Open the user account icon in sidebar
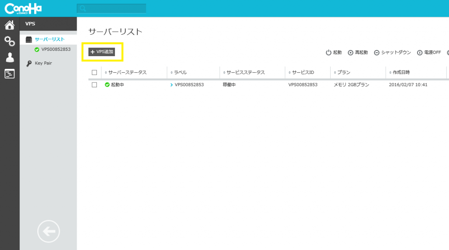 tap(10, 57)
